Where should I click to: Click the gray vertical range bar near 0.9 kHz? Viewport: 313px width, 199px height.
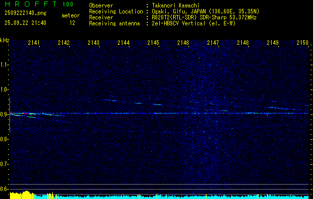pyautogui.click(x=9, y=115)
